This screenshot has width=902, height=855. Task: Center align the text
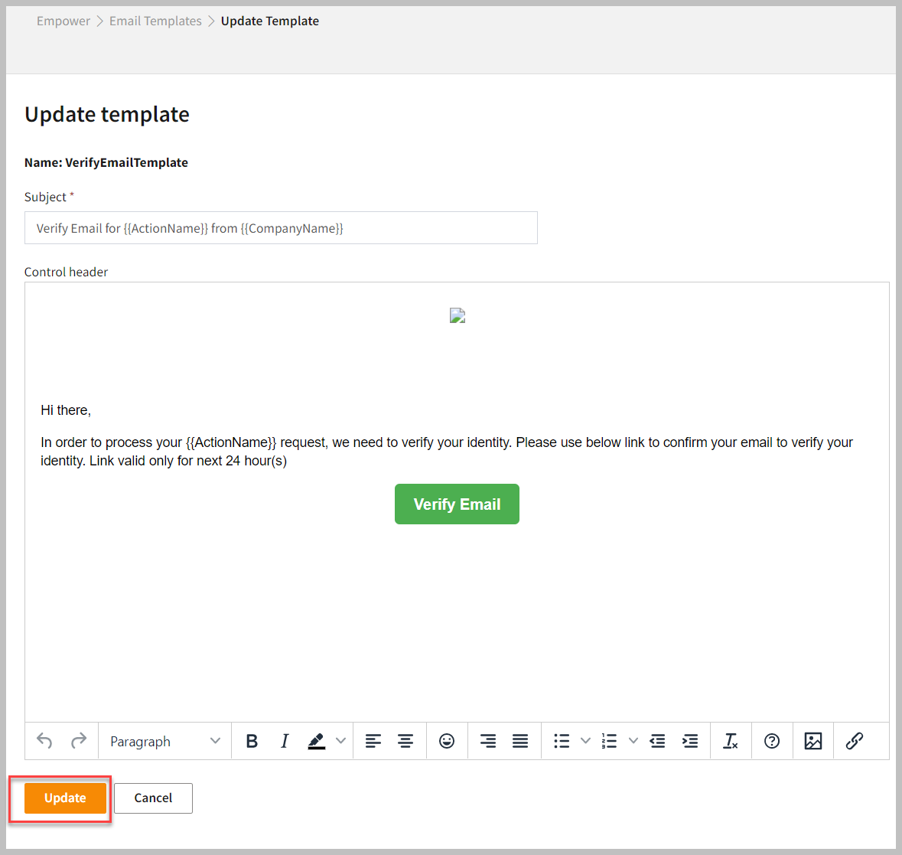tap(405, 741)
